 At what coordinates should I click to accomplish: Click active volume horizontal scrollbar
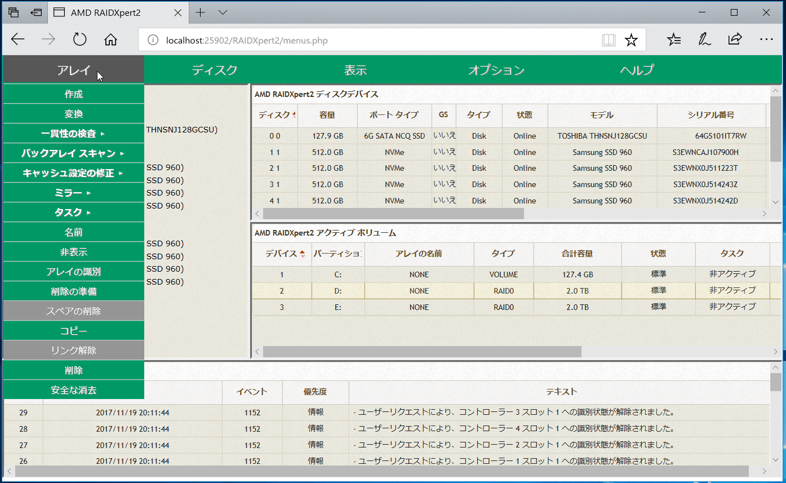pos(422,352)
